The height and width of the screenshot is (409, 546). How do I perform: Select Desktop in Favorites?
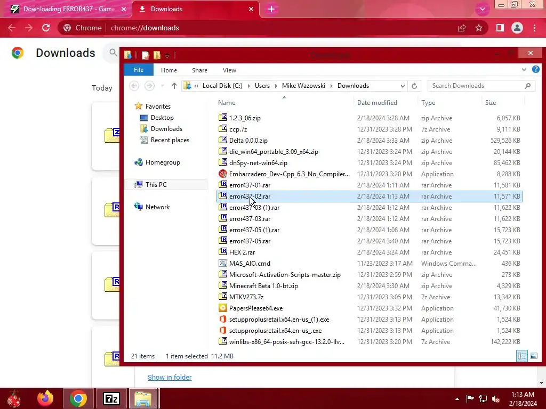point(162,118)
